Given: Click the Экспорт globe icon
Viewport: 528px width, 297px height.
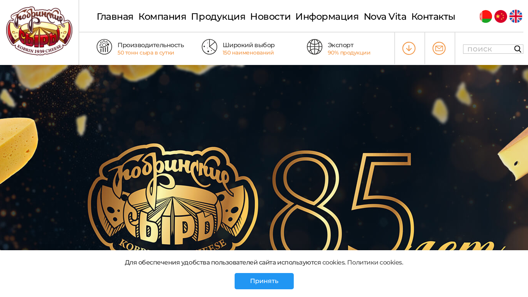Looking at the screenshot, I should pyautogui.click(x=315, y=47).
